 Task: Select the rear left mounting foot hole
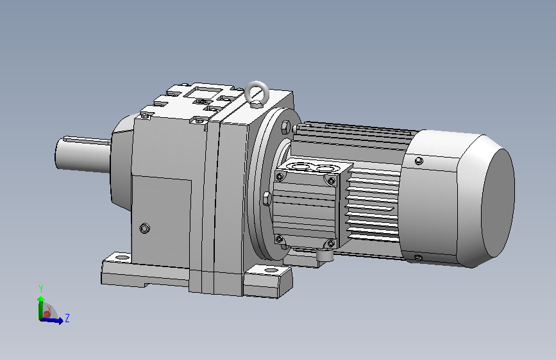point(122,256)
